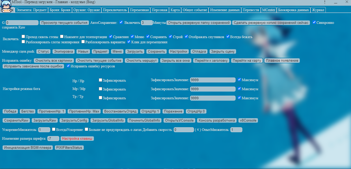Click Закрыть все окна button
The height and width of the screenshot is (169, 351).
(x=176, y=60)
